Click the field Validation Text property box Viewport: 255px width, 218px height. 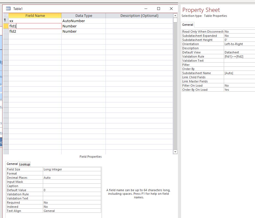tap(72, 198)
